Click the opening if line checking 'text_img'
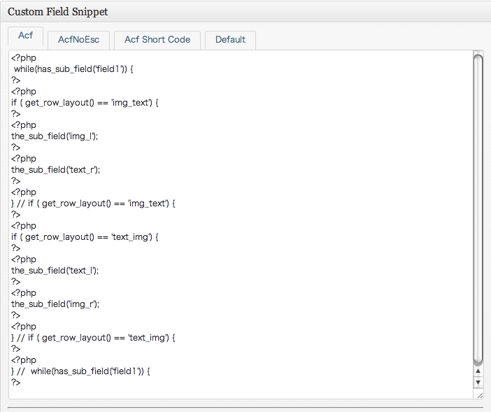491x412 pixels. coord(85,237)
